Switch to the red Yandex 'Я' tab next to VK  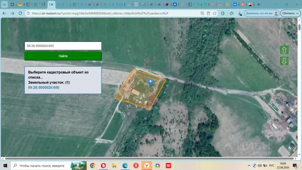click(242, 4)
